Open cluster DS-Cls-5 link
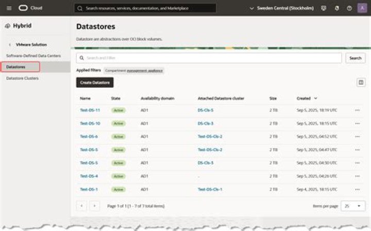 pyautogui.click(x=206, y=110)
